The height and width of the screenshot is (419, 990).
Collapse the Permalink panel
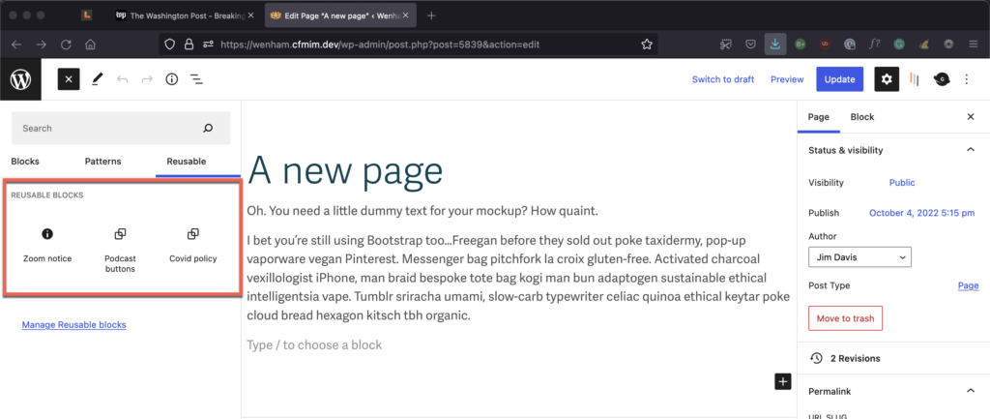click(x=970, y=391)
